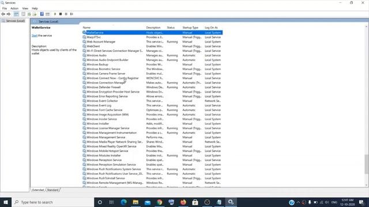Open the View menu

click(x=25, y=9)
